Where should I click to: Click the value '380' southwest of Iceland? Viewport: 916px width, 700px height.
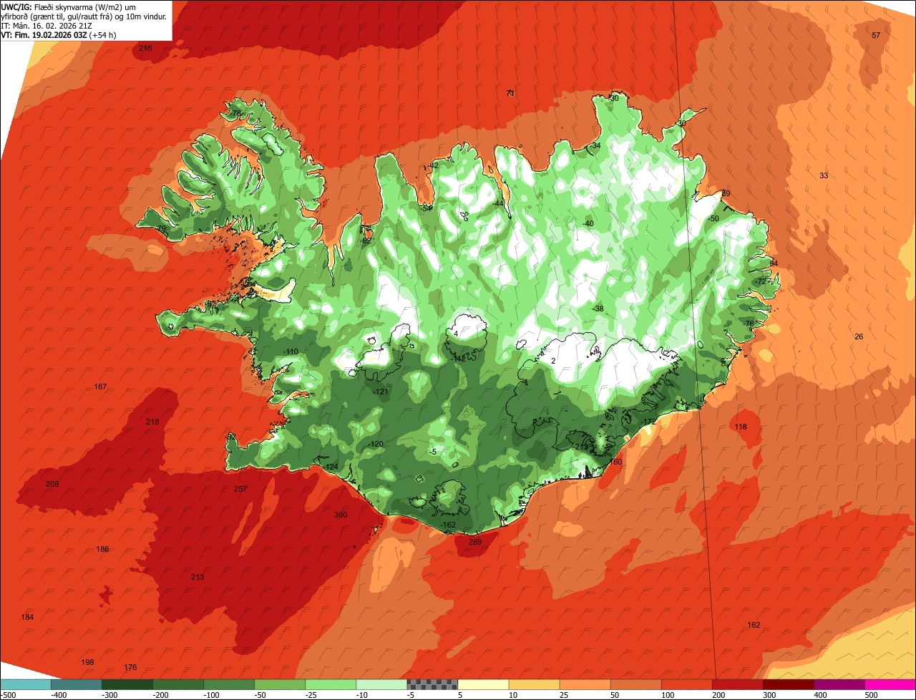pos(341,515)
